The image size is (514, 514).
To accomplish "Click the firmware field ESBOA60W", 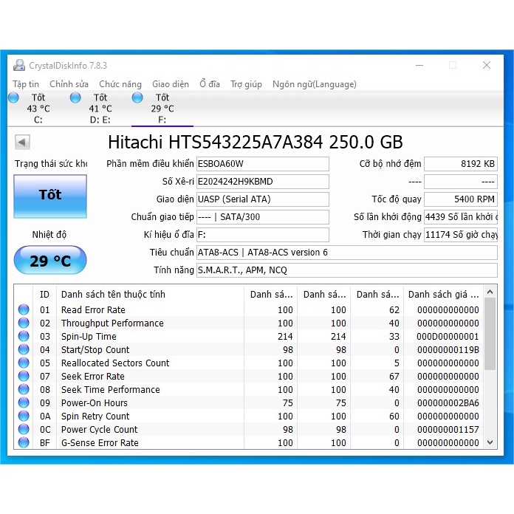I will click(x=263, y=164).
